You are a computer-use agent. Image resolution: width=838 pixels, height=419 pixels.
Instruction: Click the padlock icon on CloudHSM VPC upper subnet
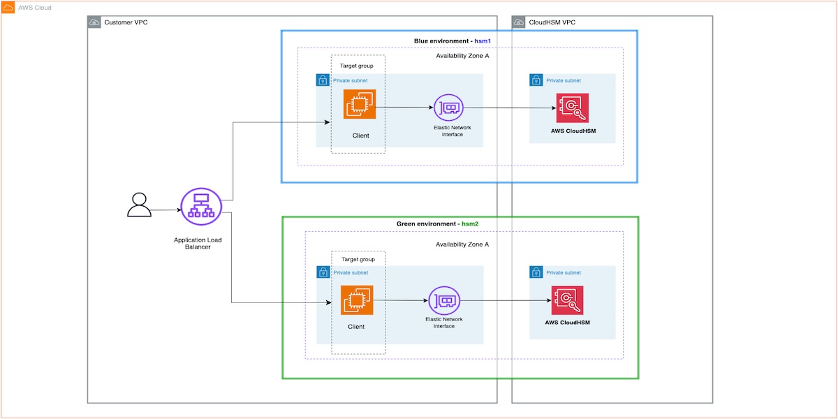coord(536,80)
